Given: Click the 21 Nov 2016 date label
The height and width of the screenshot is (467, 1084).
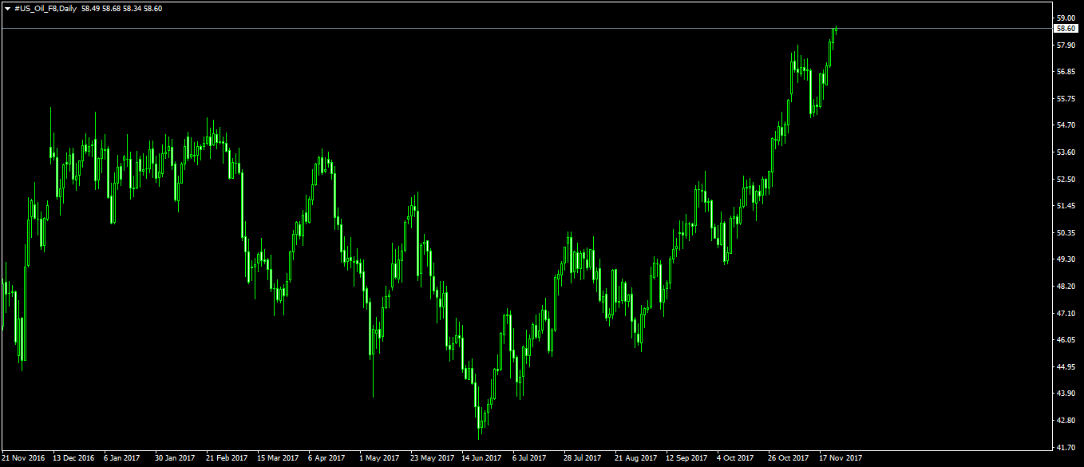Looking at the screenshot, I should [23, 458].
